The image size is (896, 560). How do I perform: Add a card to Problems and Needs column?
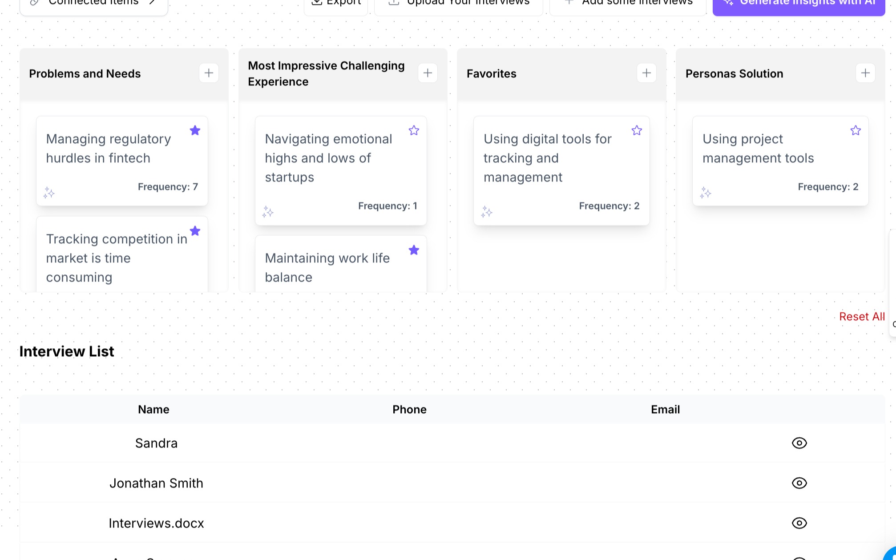tap(208, 73)
